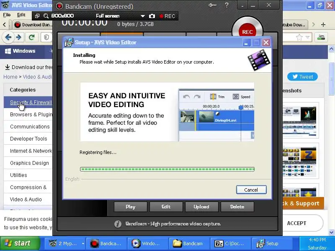Click the AVS film reel logo
335x251 pixels.
(x=259, y=60)
